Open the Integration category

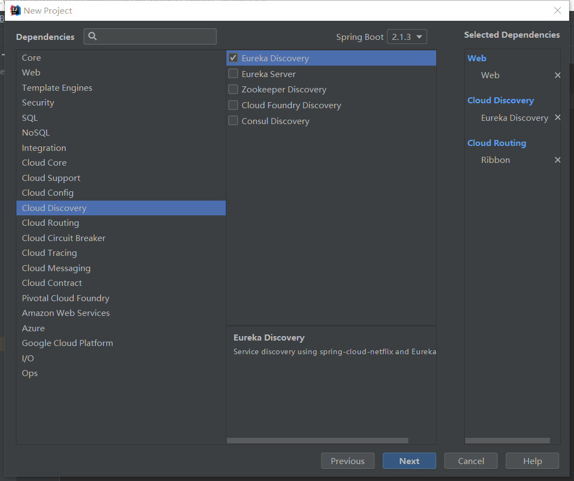point(121,148)
